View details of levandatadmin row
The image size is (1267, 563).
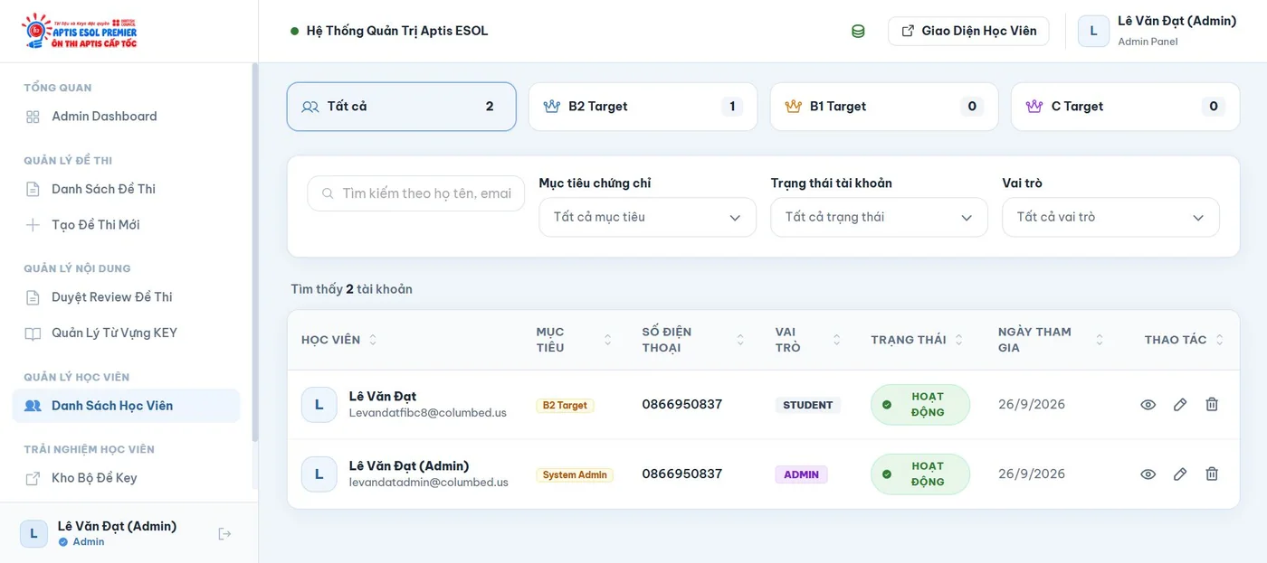[x=1148, y=474]
